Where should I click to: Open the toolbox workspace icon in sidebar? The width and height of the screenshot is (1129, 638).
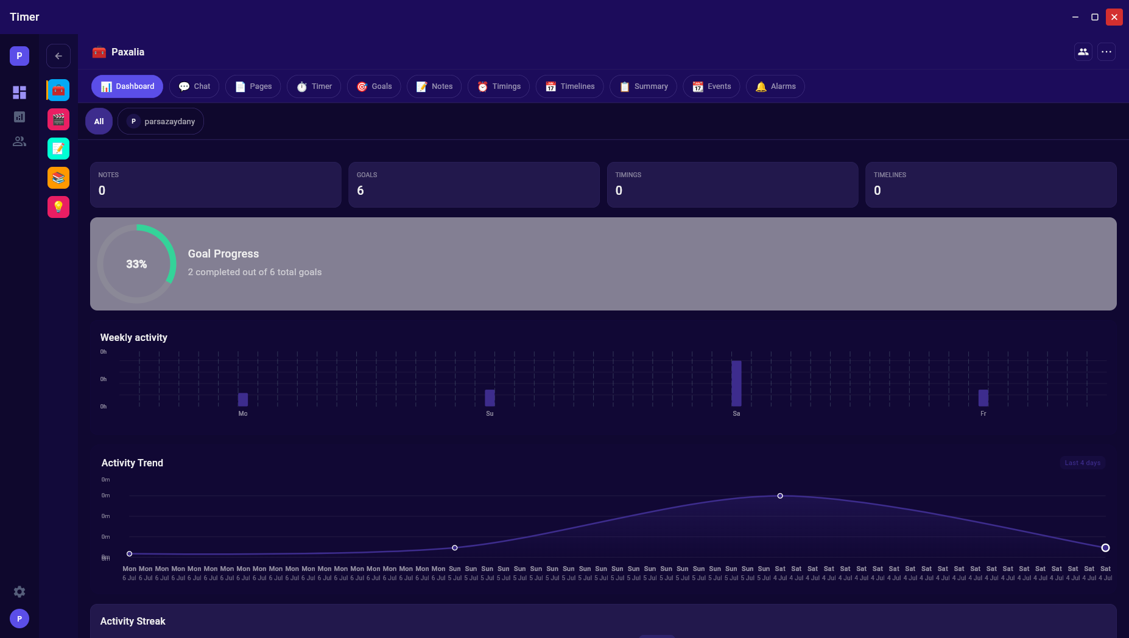coord(58,90)
